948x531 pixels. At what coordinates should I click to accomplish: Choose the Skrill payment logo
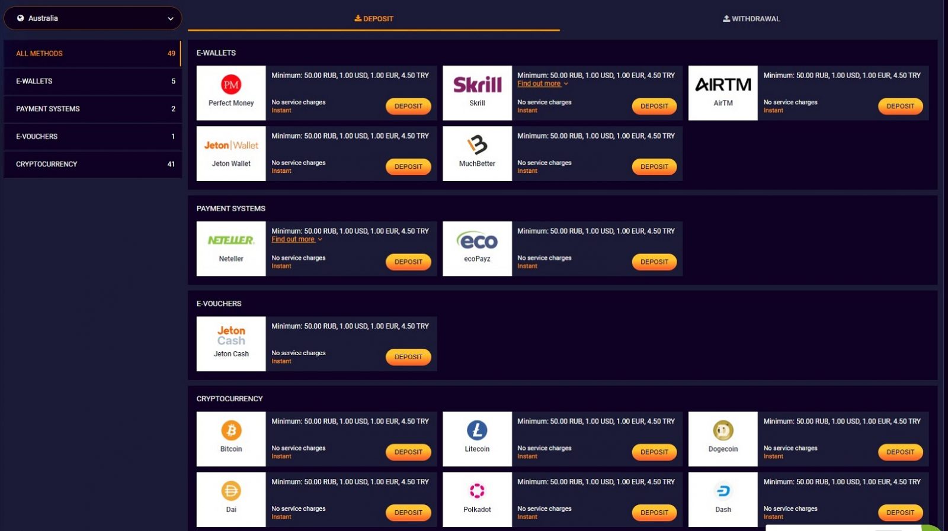[x=477, y=85]
